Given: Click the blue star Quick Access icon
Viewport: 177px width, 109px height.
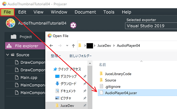Looking at the screenshot, I should (55, 69).
